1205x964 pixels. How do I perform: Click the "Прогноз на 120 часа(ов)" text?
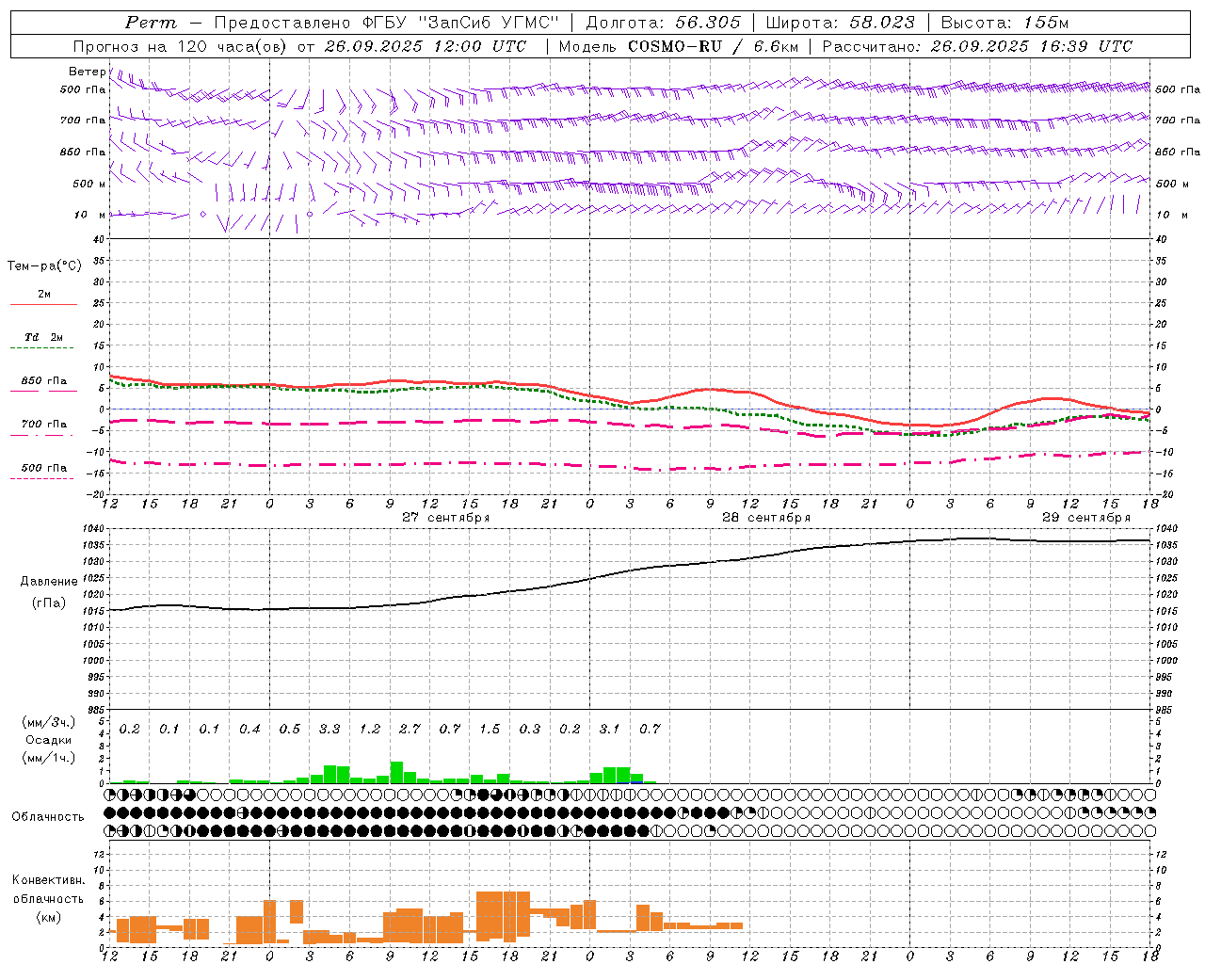pyautogui.click(x=182, y=46)
